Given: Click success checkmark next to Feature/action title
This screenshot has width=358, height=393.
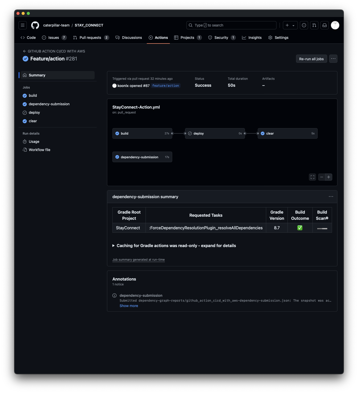Looking at the screenshot, I should [25, 59].
